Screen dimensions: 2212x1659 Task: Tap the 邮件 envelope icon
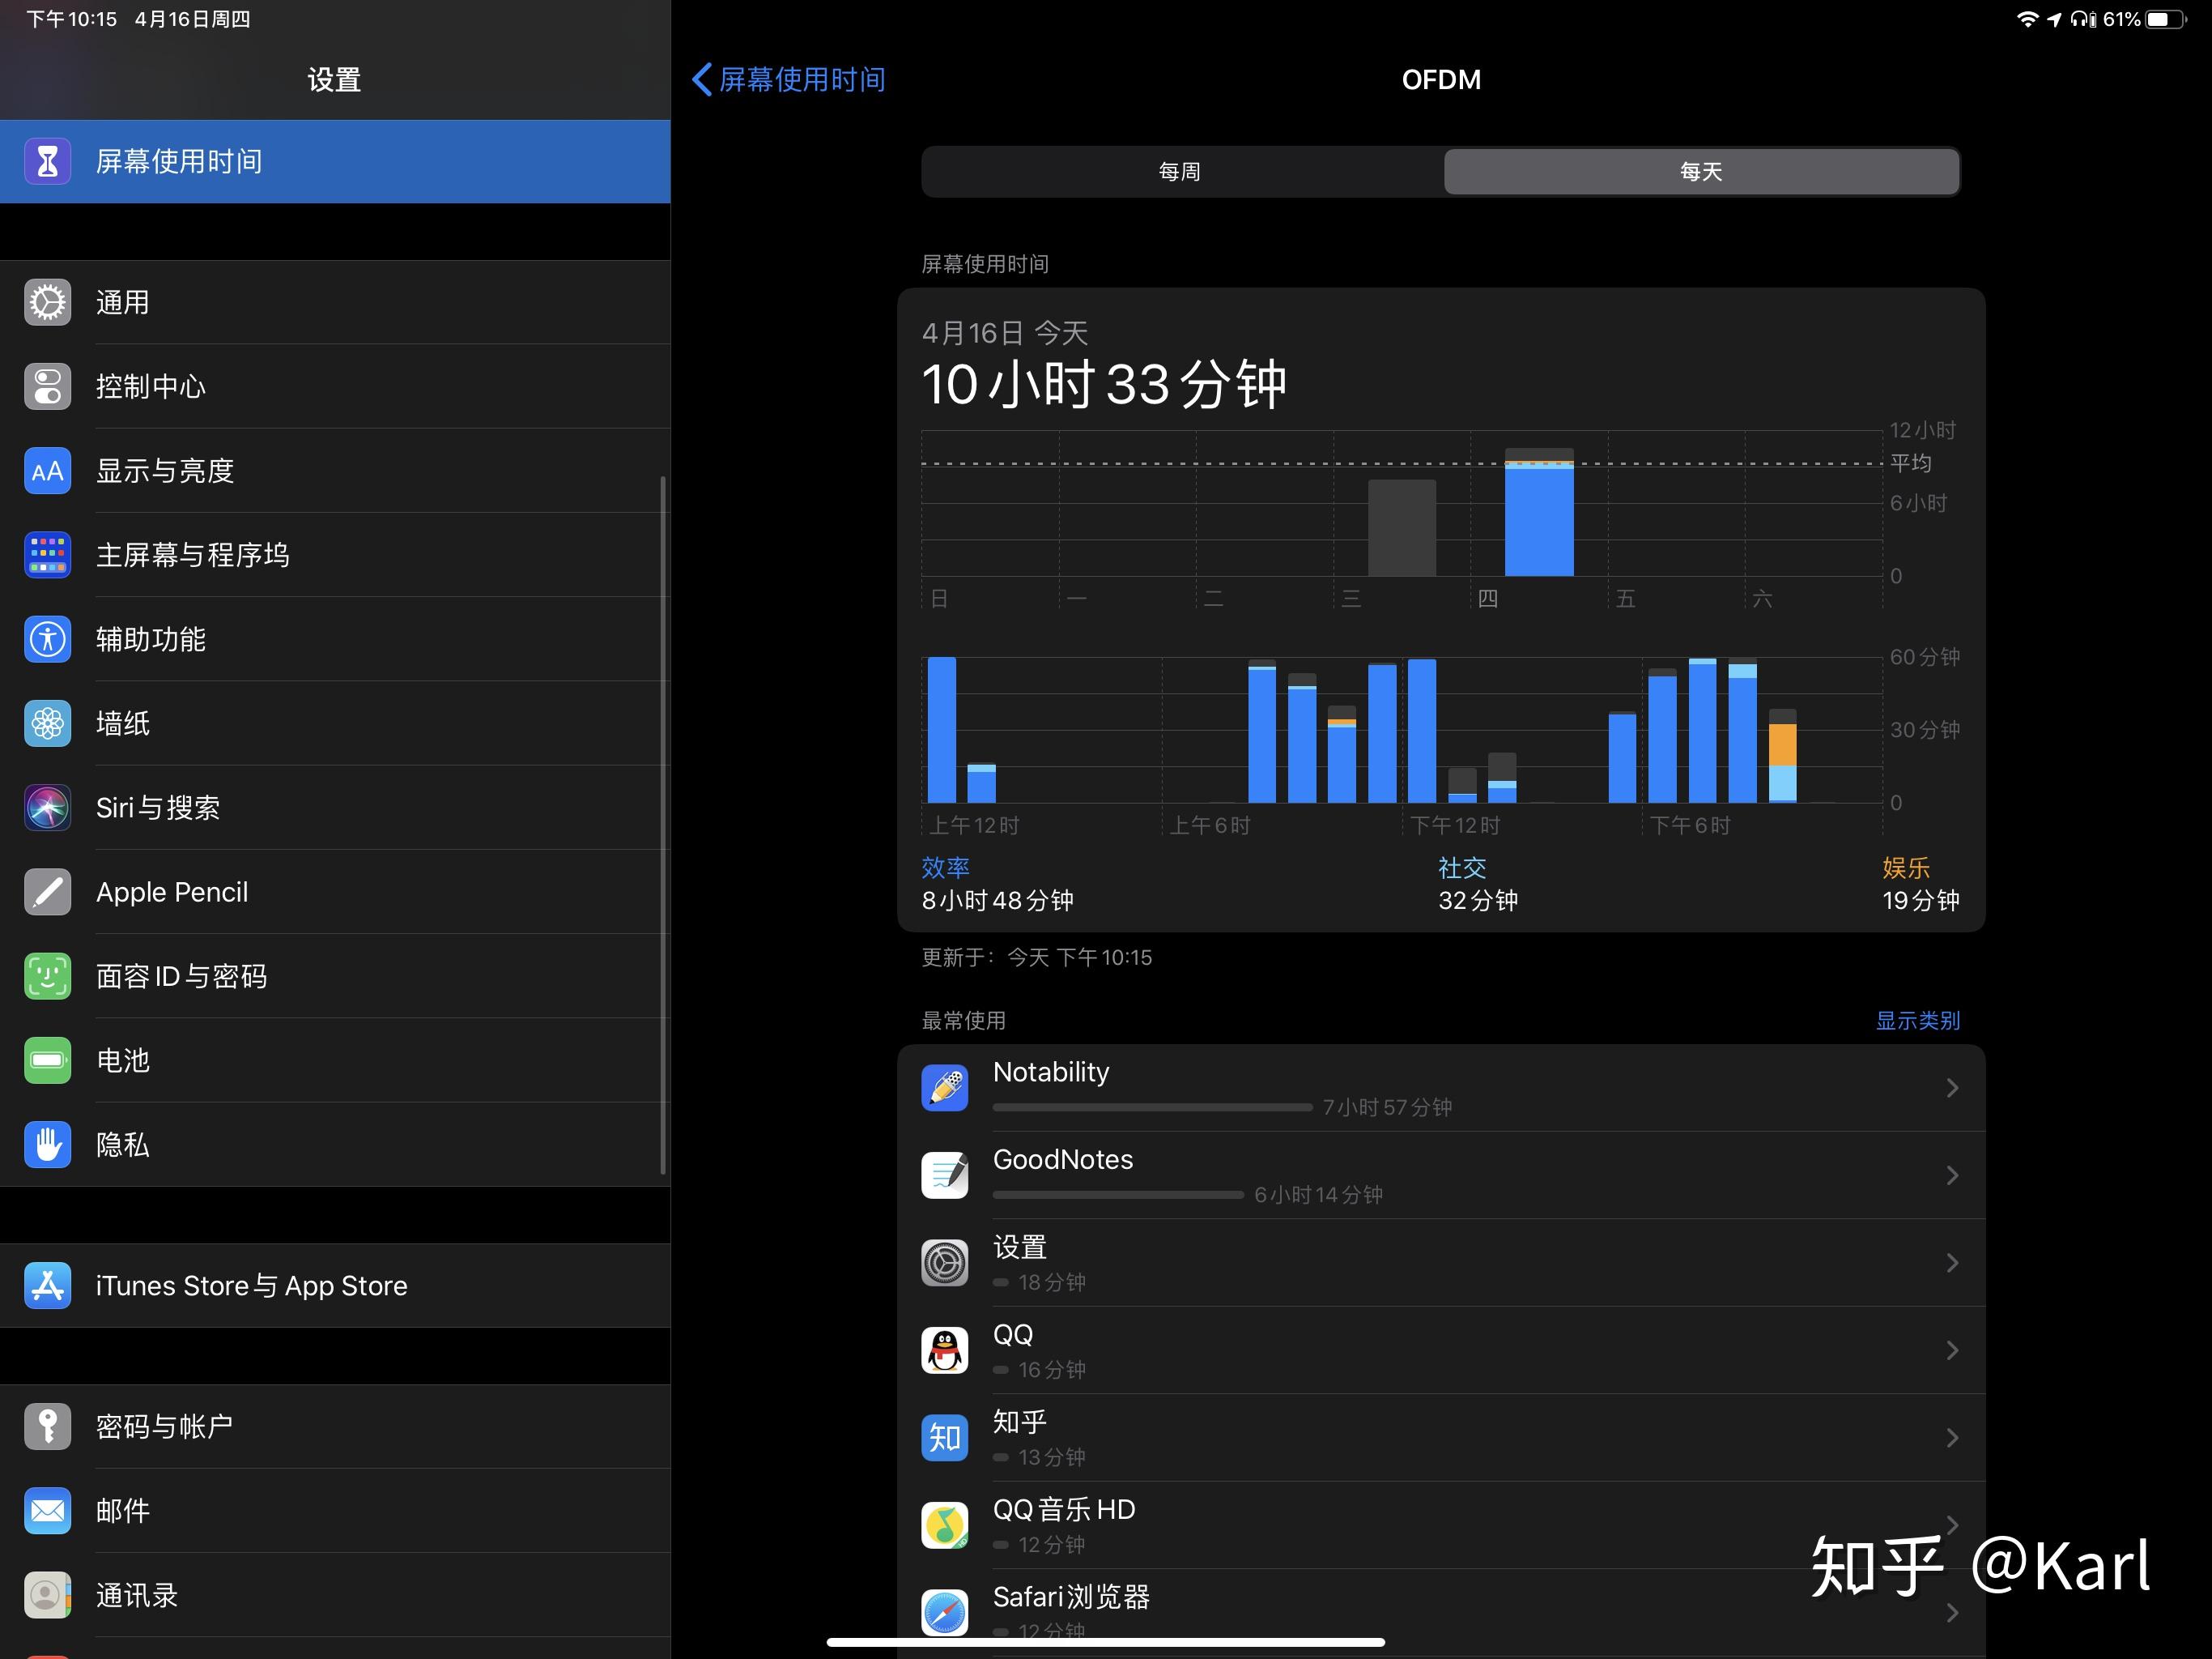pyautogui.click(x=47, y=1510)
